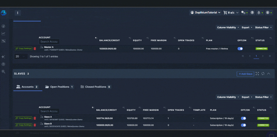Collapse the Slaves section with the chevron
The height and width of the screenshot is (137, 277).
pyautogui.click(x=269, y=74)
